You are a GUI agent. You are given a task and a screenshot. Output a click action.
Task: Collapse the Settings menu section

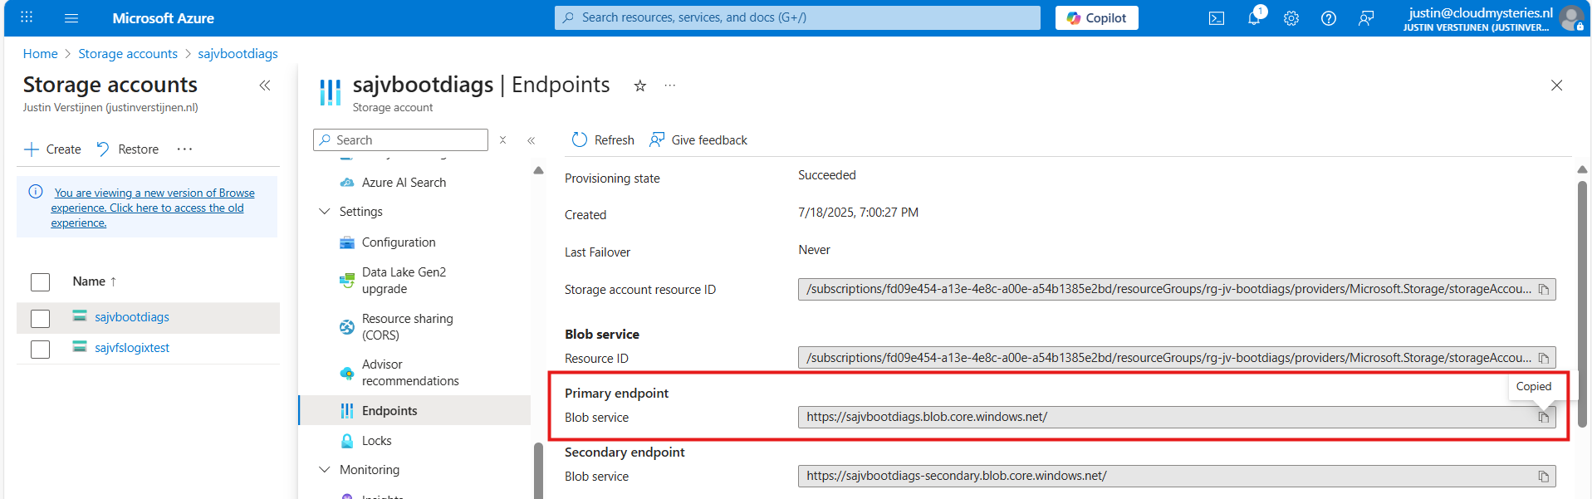coord(325,212)
